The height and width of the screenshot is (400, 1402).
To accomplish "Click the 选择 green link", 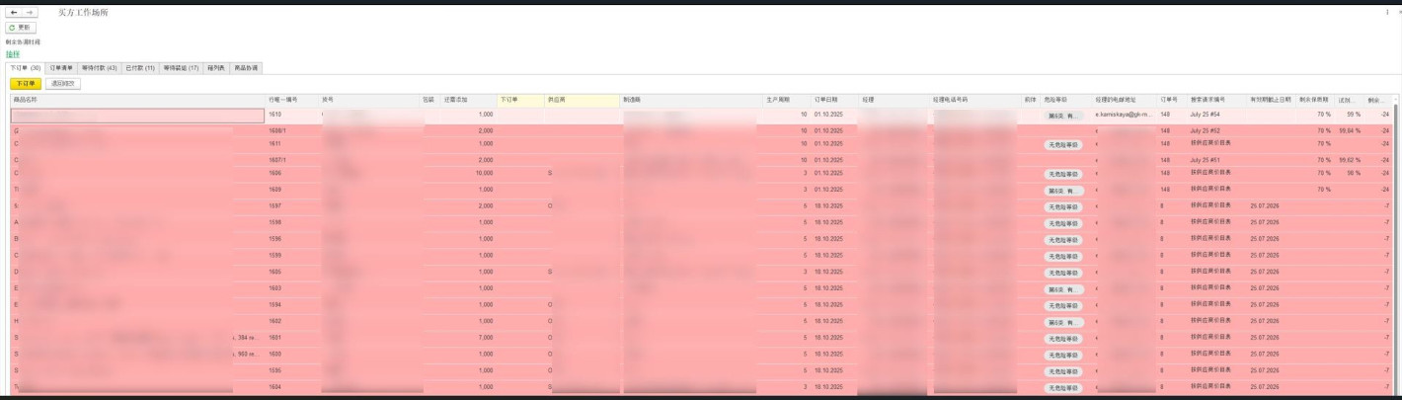I will (13, 53).
